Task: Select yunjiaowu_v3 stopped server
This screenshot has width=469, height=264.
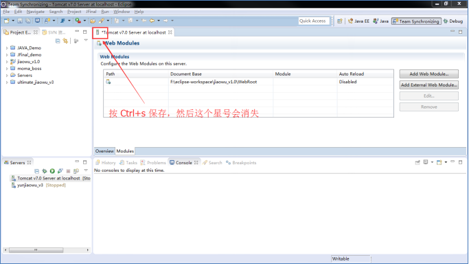Action: pos(38,185)
